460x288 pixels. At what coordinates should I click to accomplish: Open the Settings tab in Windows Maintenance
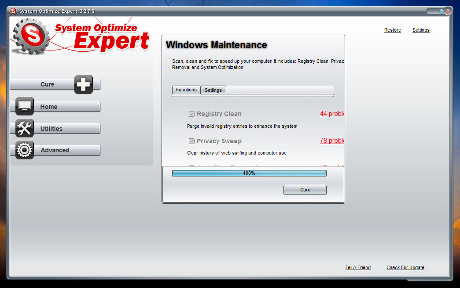(213, 90)
